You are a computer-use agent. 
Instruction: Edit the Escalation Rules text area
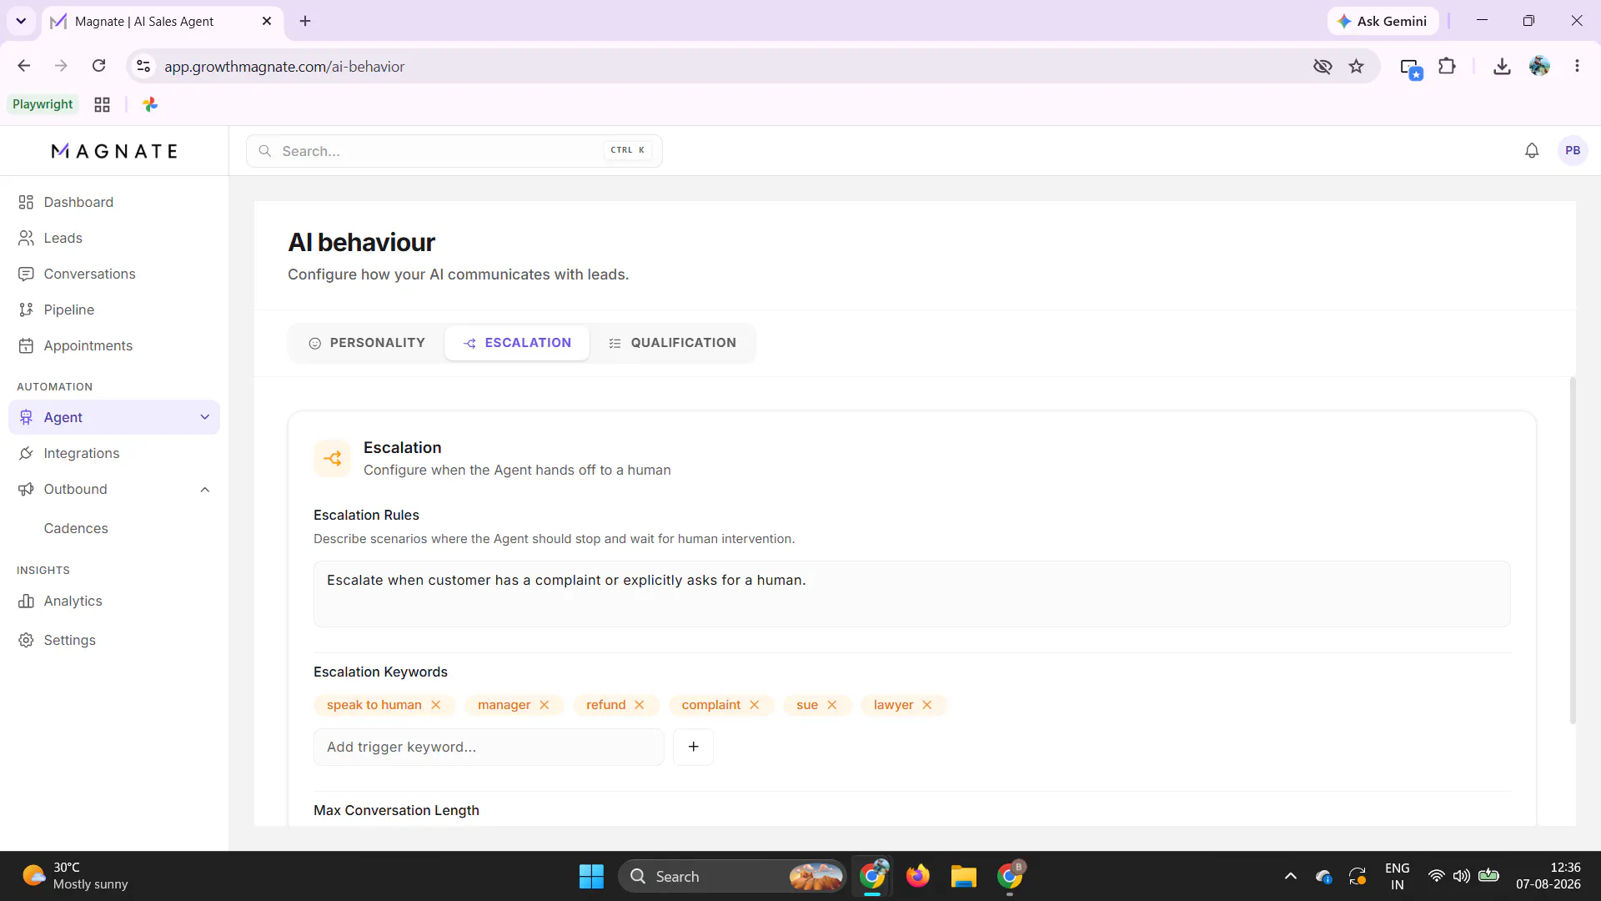click(x=911, y=594)
